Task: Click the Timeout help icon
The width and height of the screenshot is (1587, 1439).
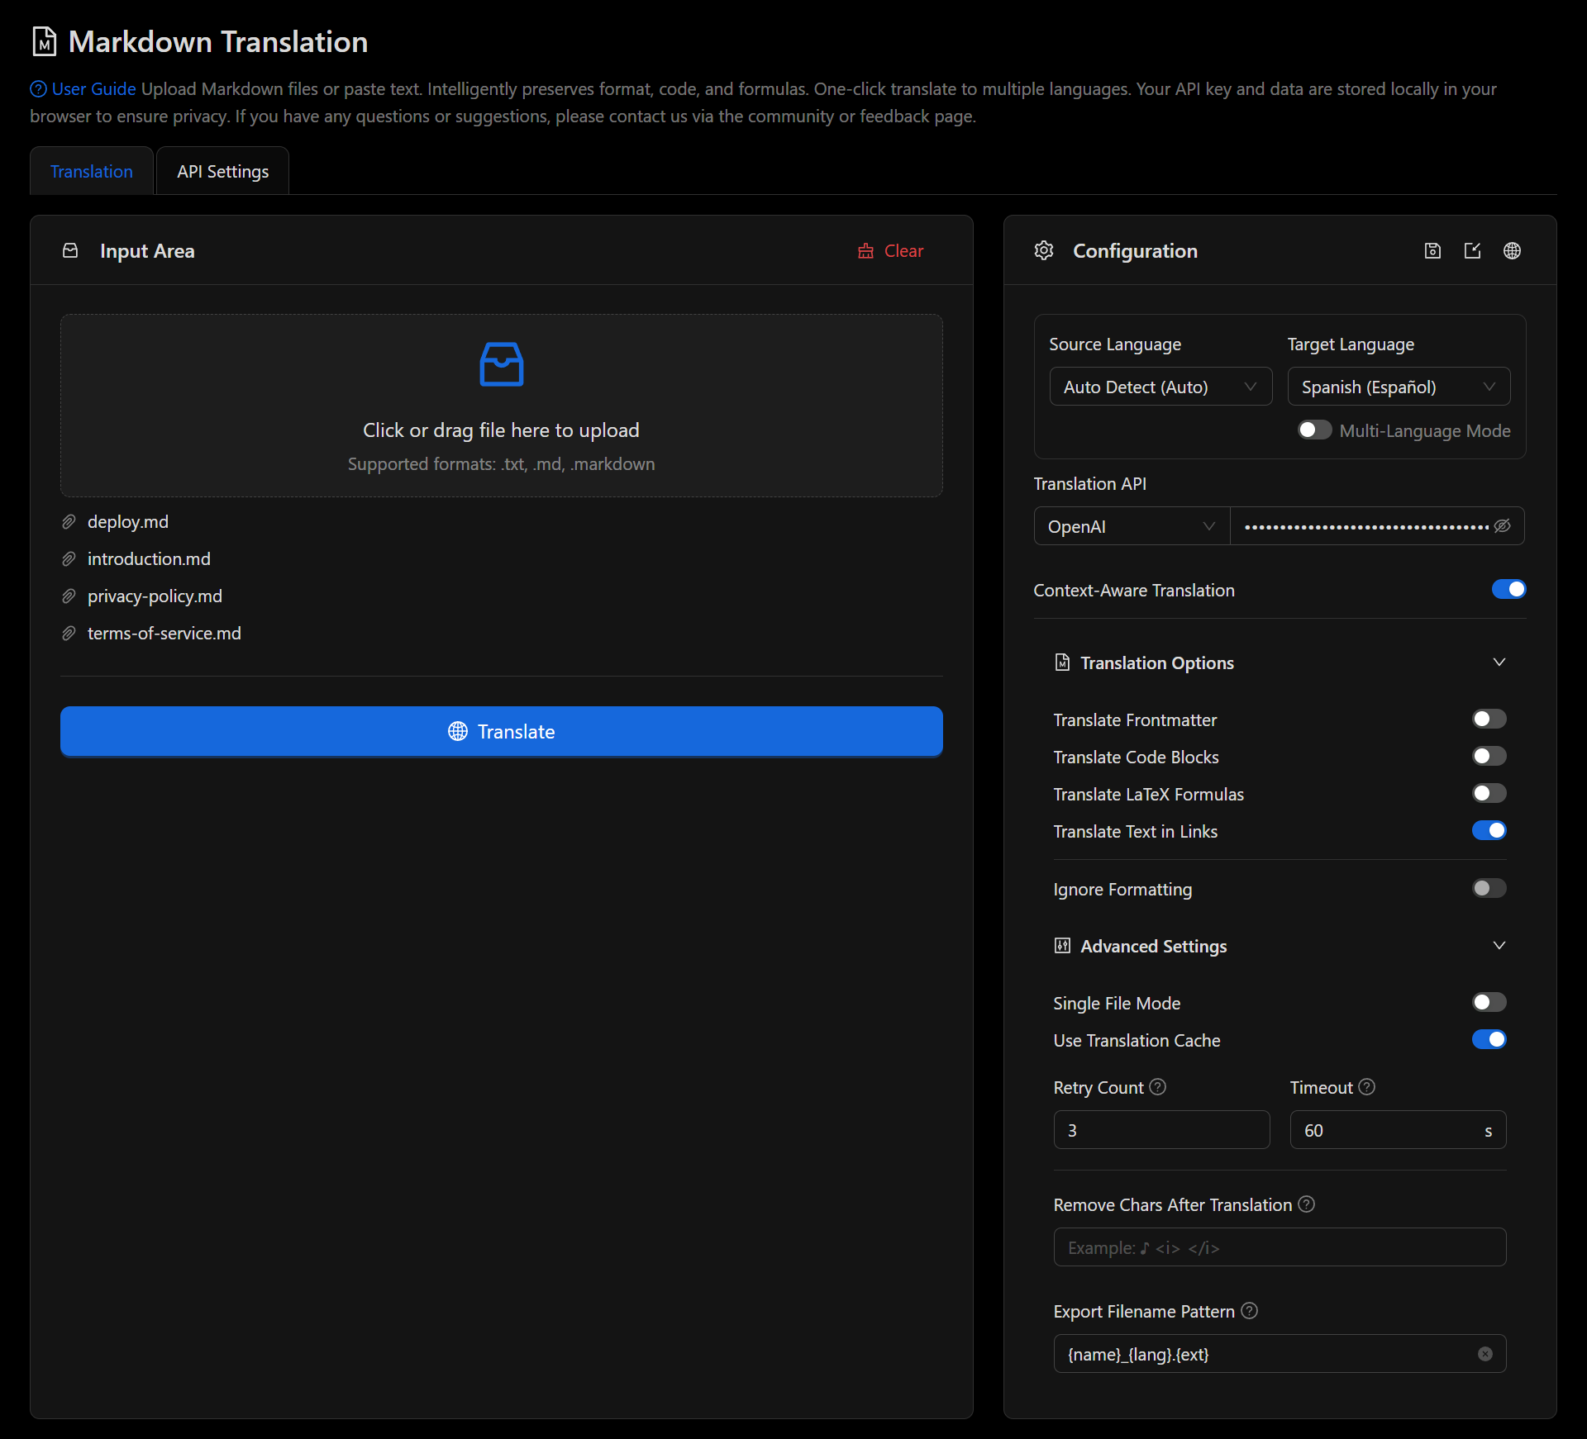Action: 1367,1087
